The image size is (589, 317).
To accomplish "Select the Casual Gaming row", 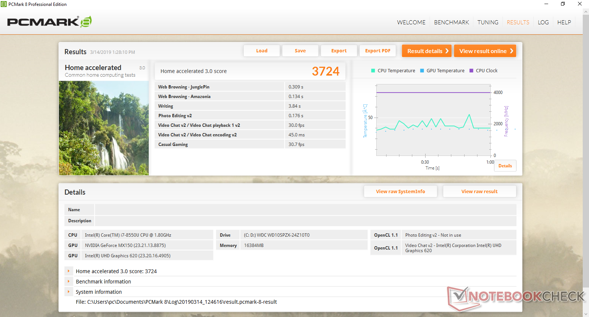I will tap(250, 144).
